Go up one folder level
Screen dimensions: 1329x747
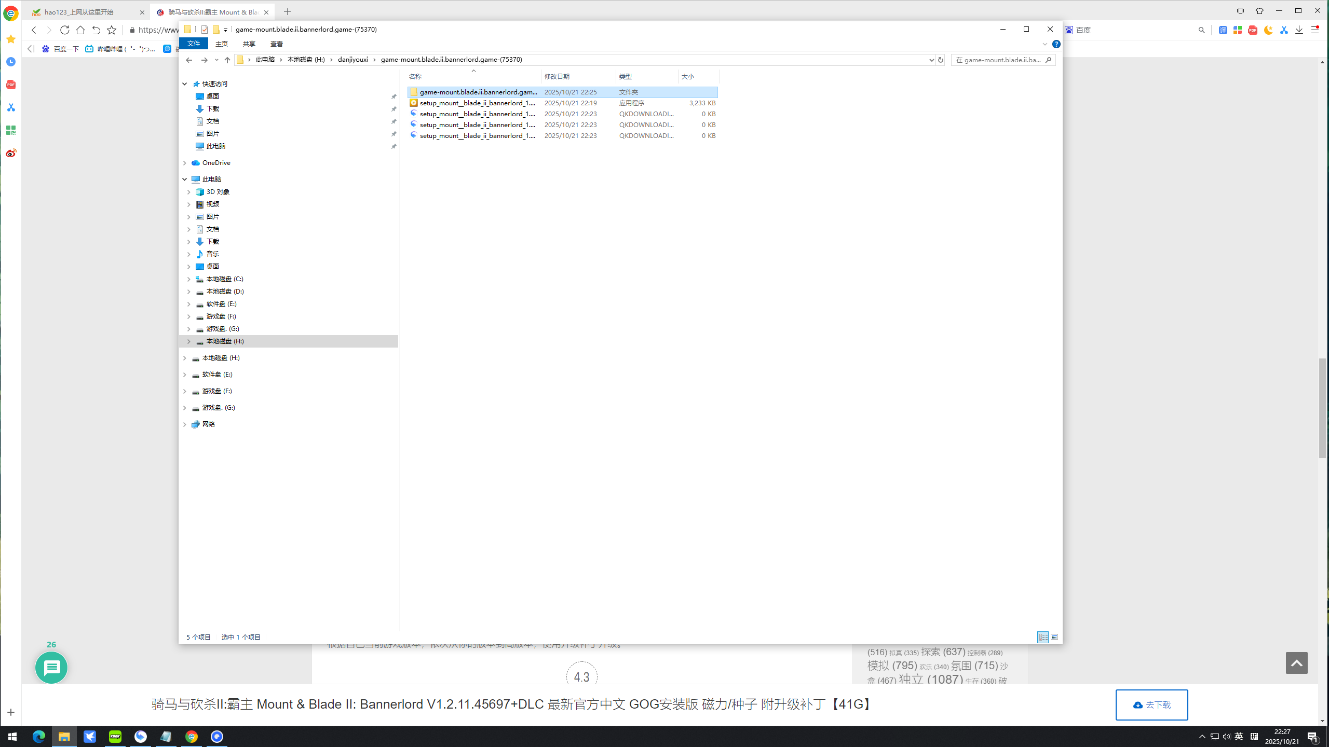tap(227, 60)
